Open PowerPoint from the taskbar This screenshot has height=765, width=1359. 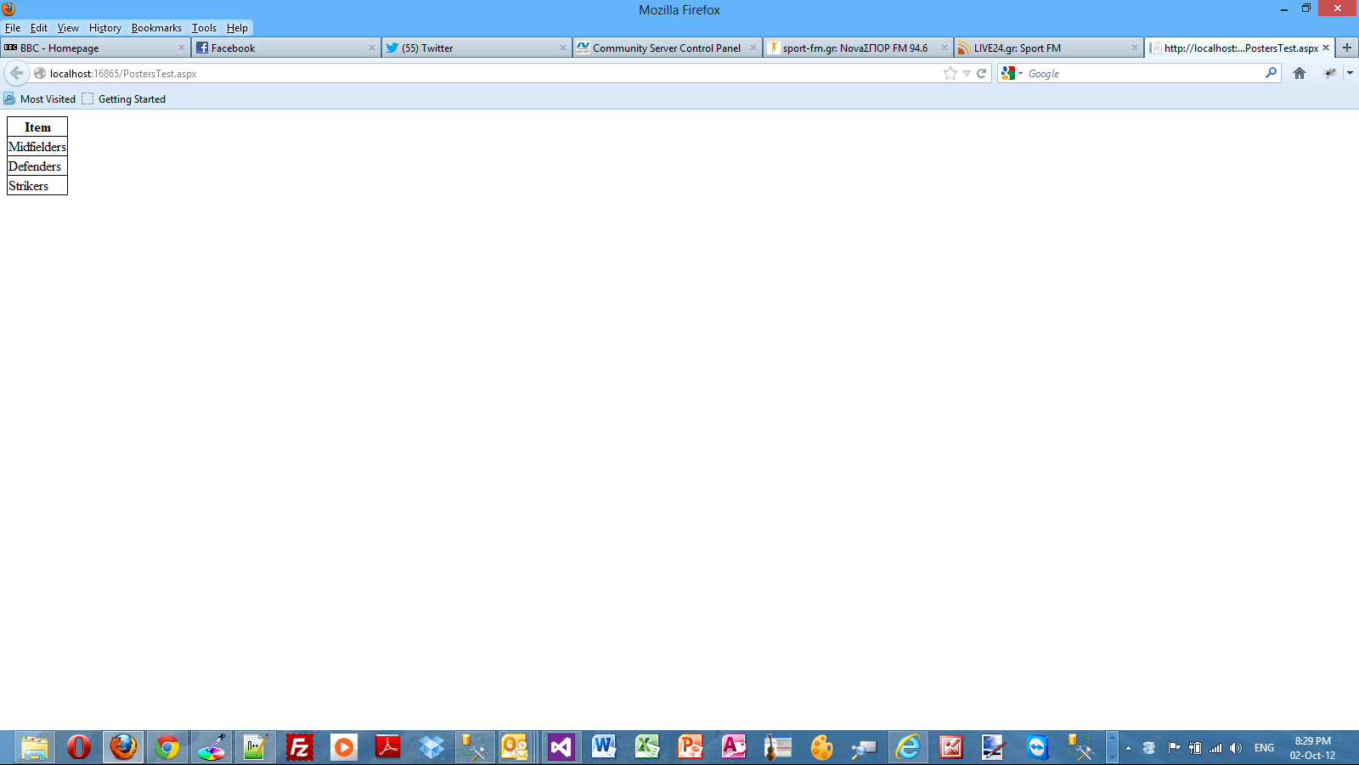(x=691, y=747)
